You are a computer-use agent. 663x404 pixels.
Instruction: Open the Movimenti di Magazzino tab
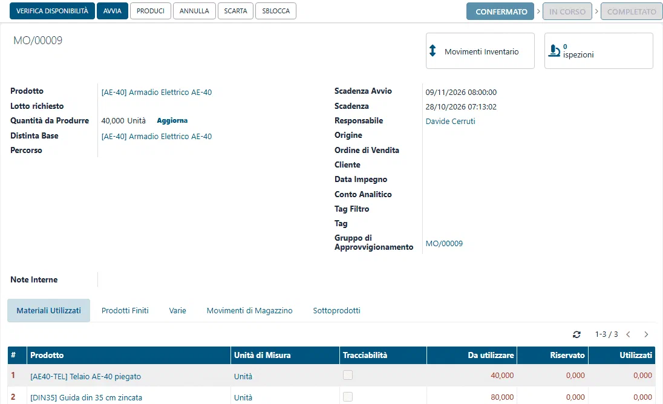(249, 311)
